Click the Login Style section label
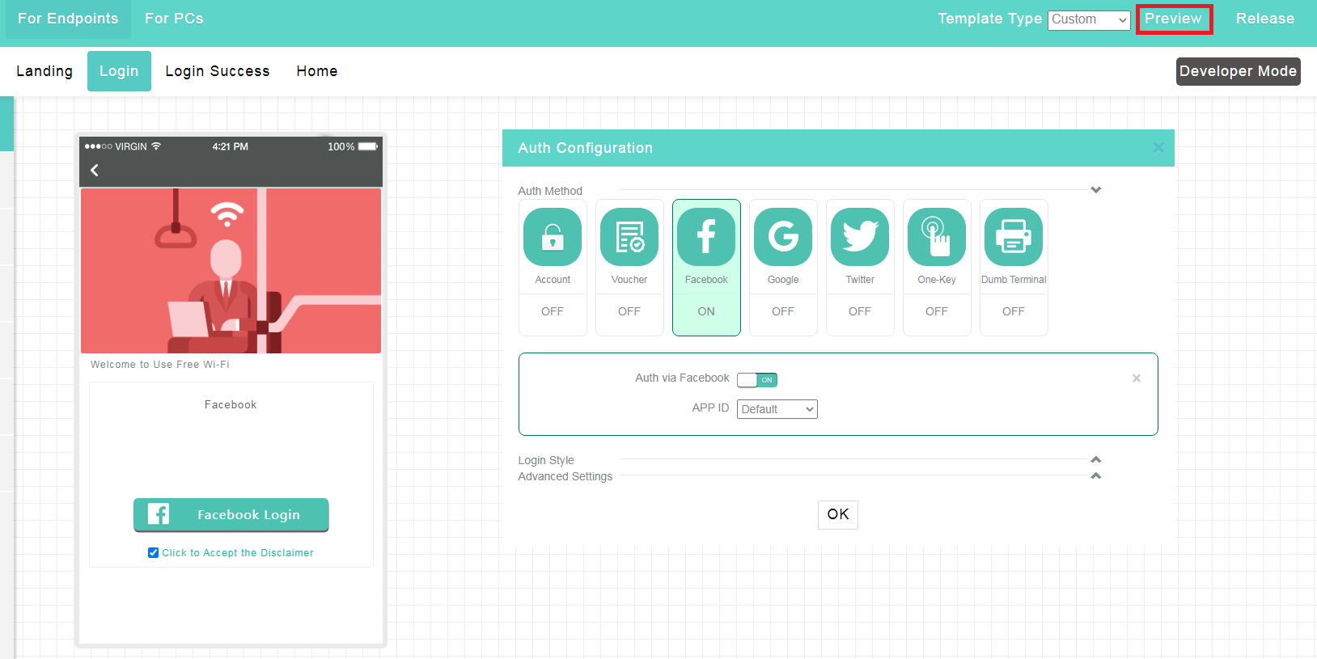 click(x=546, y=460)
